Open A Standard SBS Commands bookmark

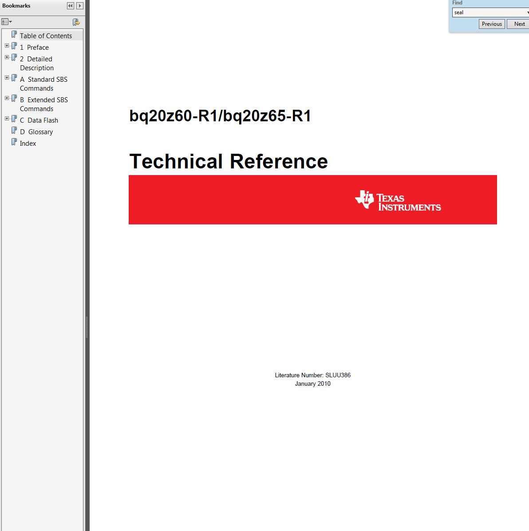point(43,84)
